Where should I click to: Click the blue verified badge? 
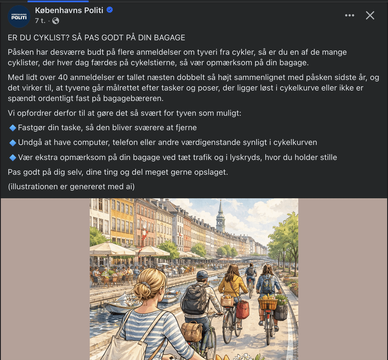(x=110, y=10)
